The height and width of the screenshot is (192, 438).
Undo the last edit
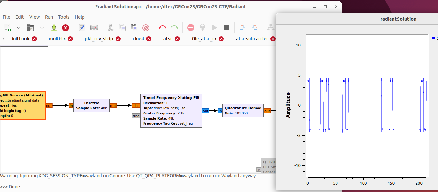[162, 28]
